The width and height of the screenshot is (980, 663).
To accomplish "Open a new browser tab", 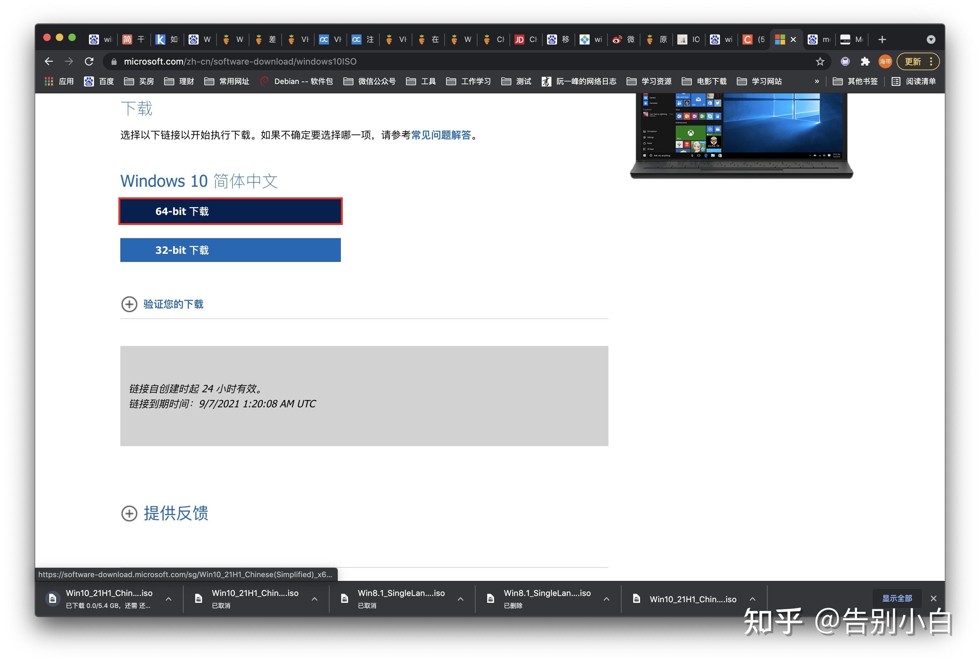I will coord(882,40).
